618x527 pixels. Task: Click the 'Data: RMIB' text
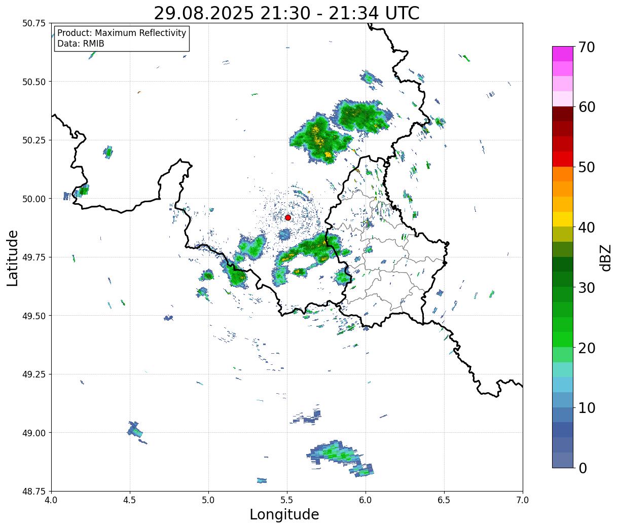(81, 44)
